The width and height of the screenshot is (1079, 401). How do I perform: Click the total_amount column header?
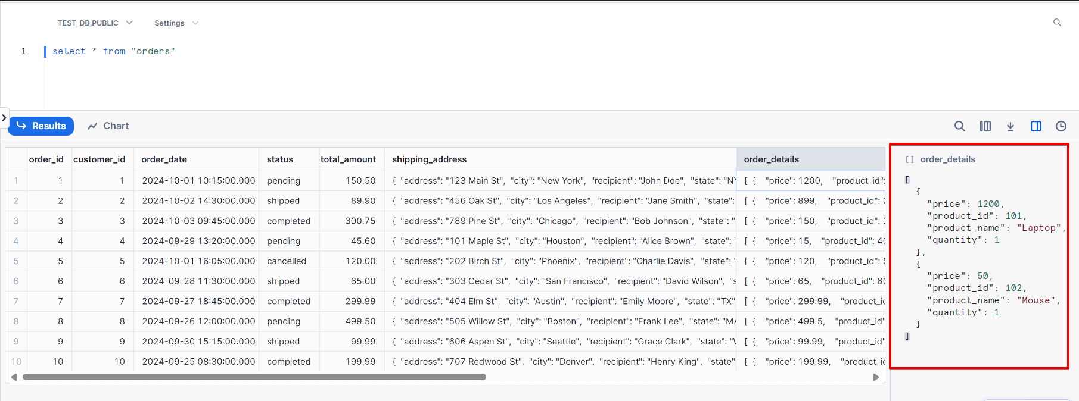point(348,159)
